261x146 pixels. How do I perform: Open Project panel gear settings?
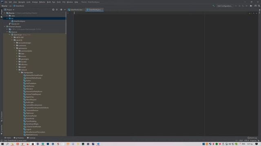(61, 10)
